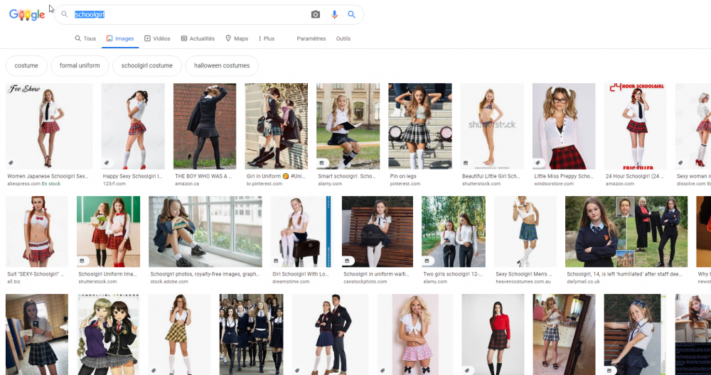
Task: Open the Paramètres dropdown
Action: (311, 38)
